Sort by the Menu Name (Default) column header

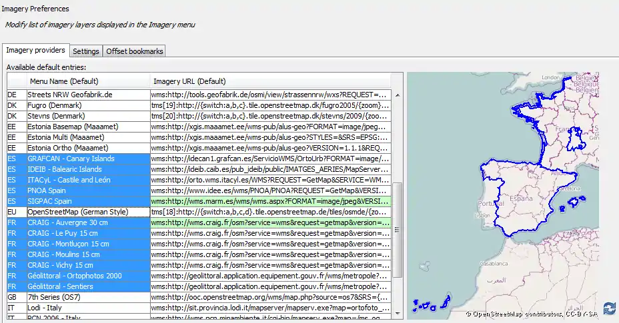coord(63,81)
